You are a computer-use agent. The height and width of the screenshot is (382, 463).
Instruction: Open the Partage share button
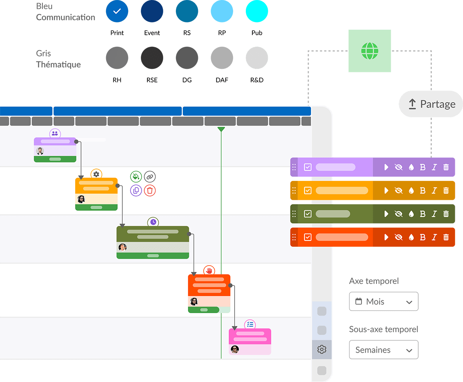coord(431,104)
